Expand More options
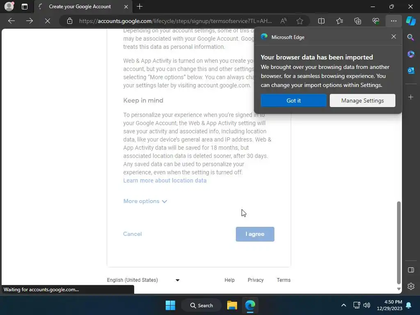The image size is (420, 315). click(145, 201)
